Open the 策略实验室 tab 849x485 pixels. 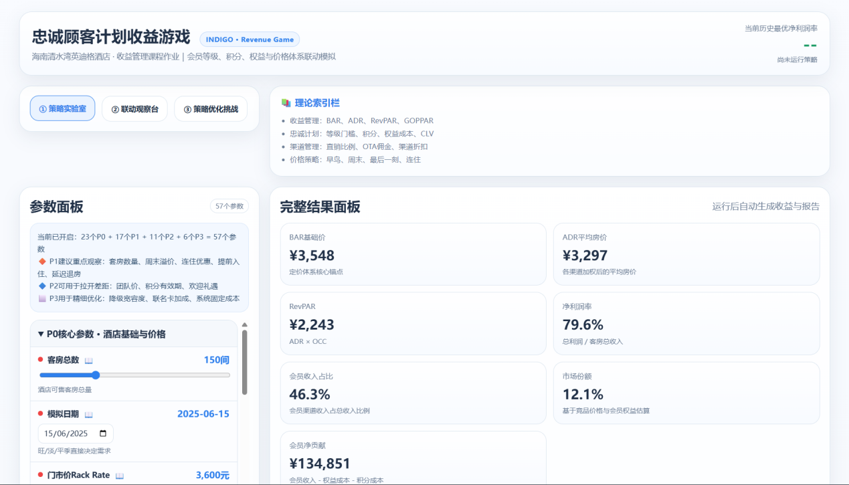pyautogui.click(x=62, y=108)
